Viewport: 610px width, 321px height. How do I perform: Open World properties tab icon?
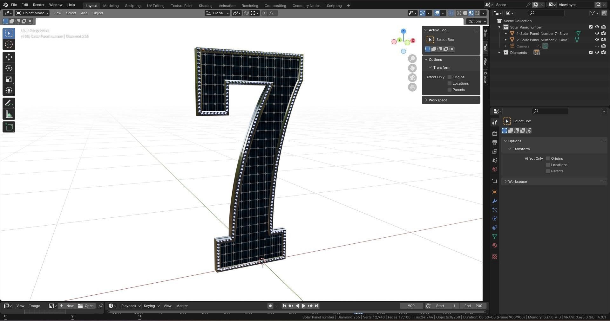(494, 169)
